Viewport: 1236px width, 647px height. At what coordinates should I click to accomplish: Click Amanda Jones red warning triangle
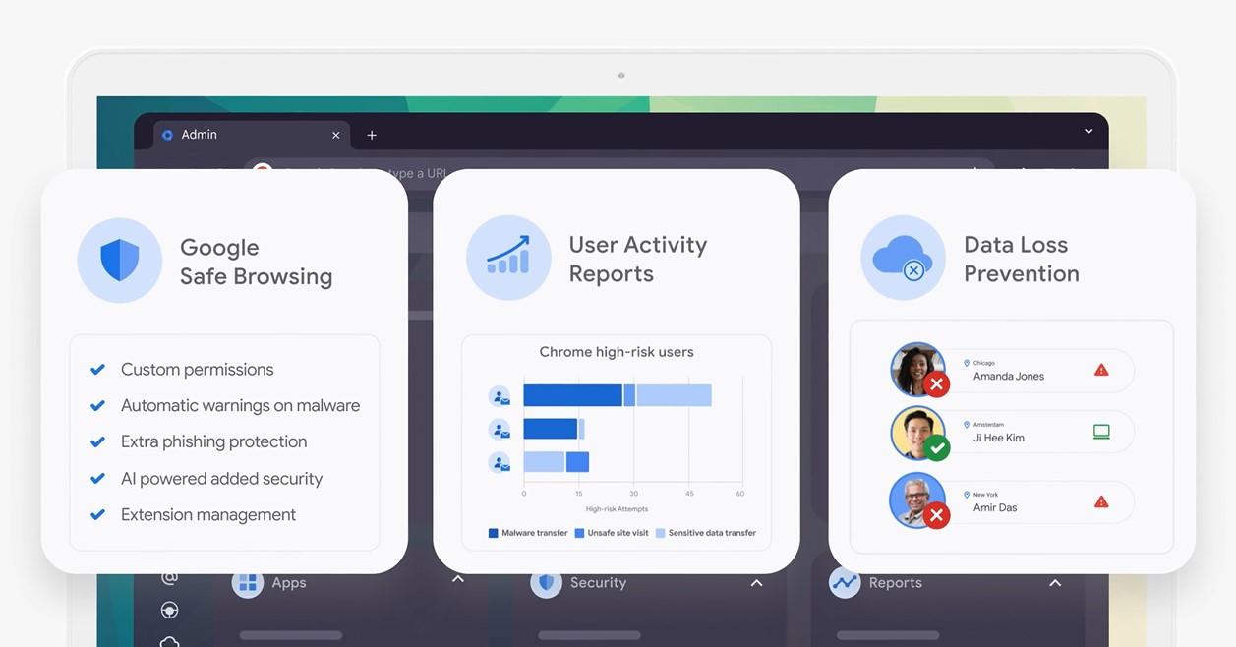point(1101,371)
